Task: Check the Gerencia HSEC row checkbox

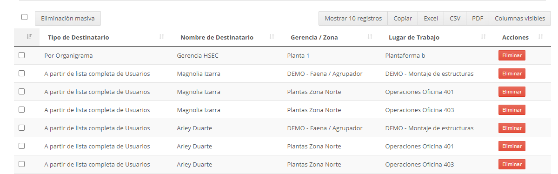Action: coord(21,55)
